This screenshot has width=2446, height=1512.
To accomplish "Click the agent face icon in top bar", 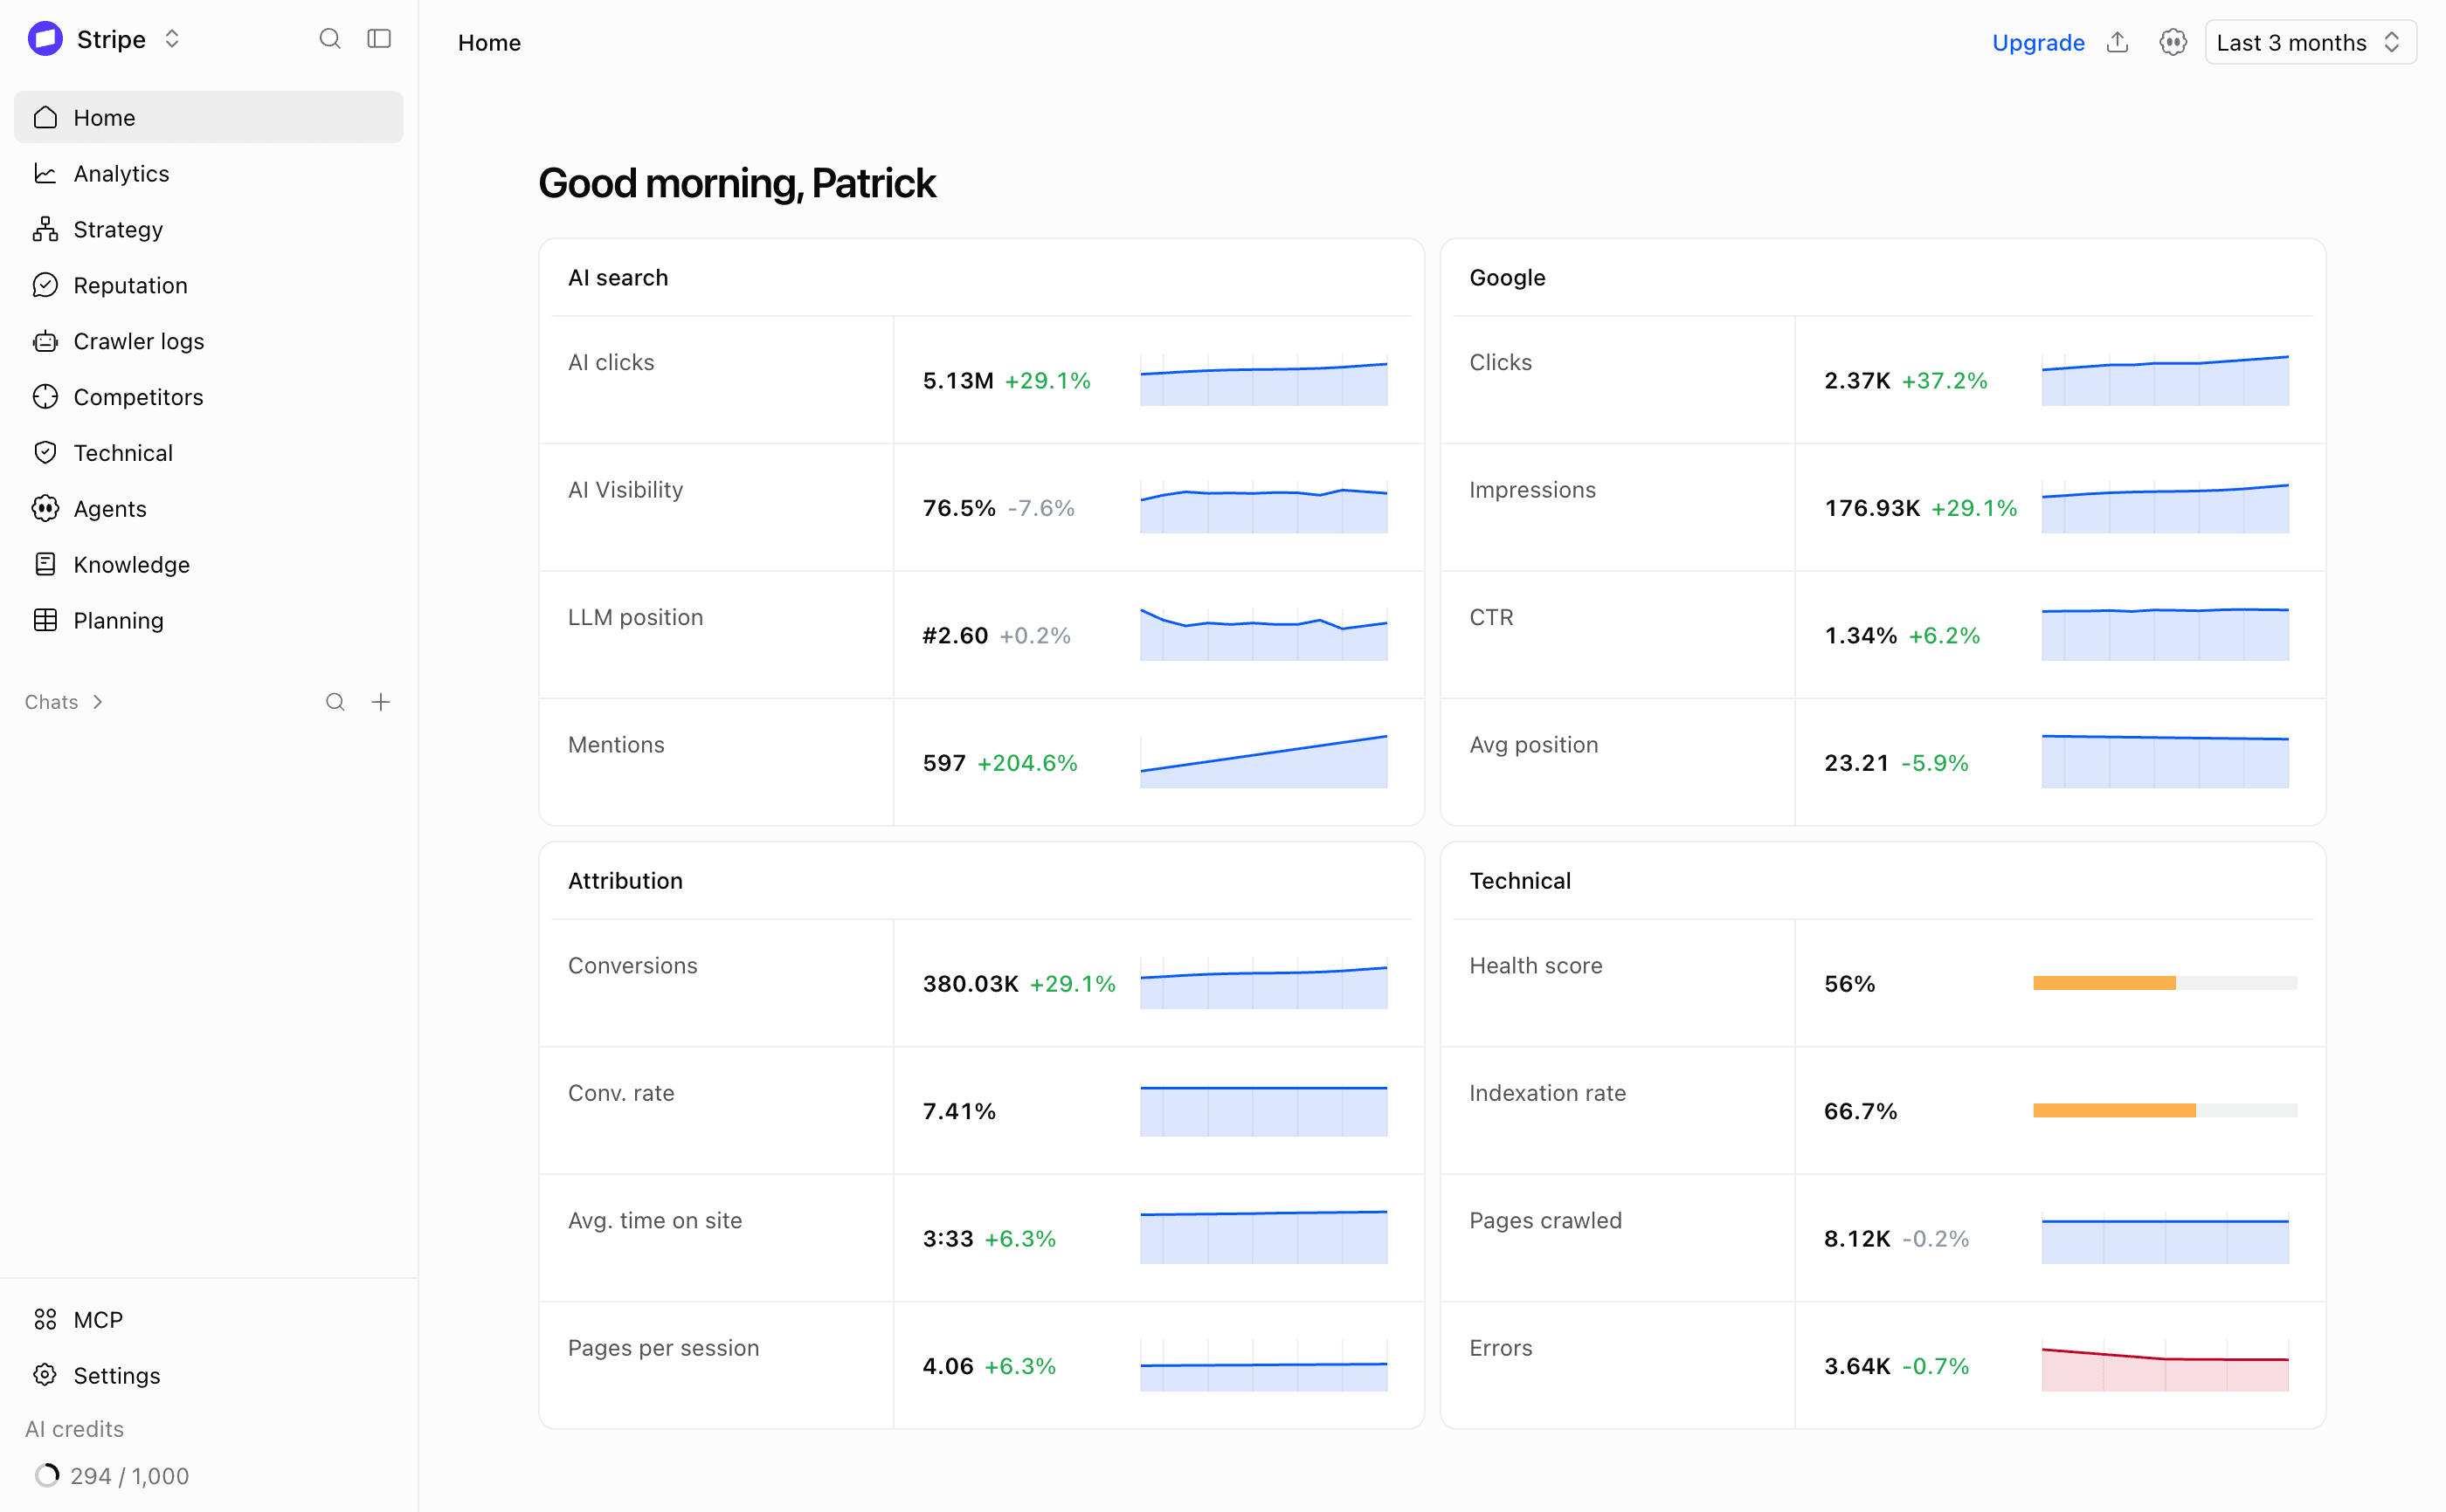I will [x=2172, y=42].
